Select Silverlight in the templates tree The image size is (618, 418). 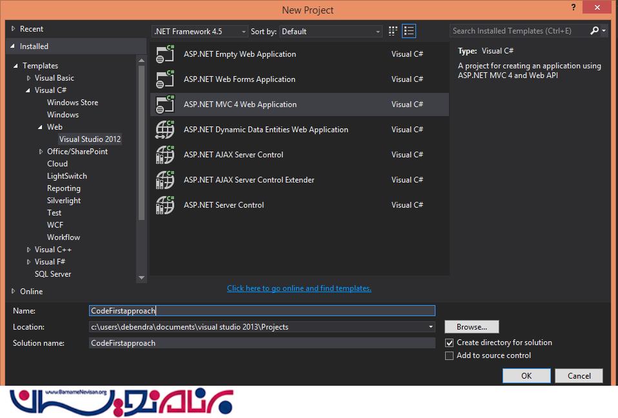(64, 201)
